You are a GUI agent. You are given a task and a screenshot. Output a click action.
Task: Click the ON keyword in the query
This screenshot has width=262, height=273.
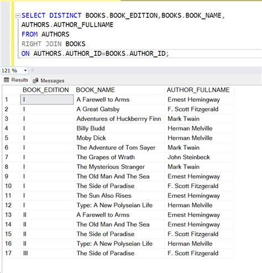coord(25,54)
